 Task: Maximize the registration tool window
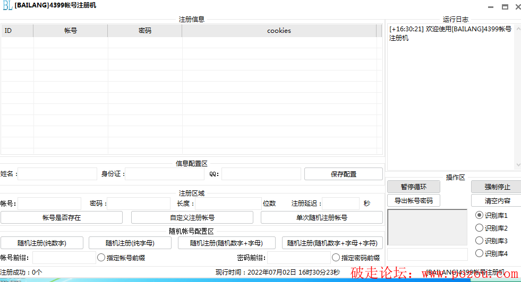(505, 7)
